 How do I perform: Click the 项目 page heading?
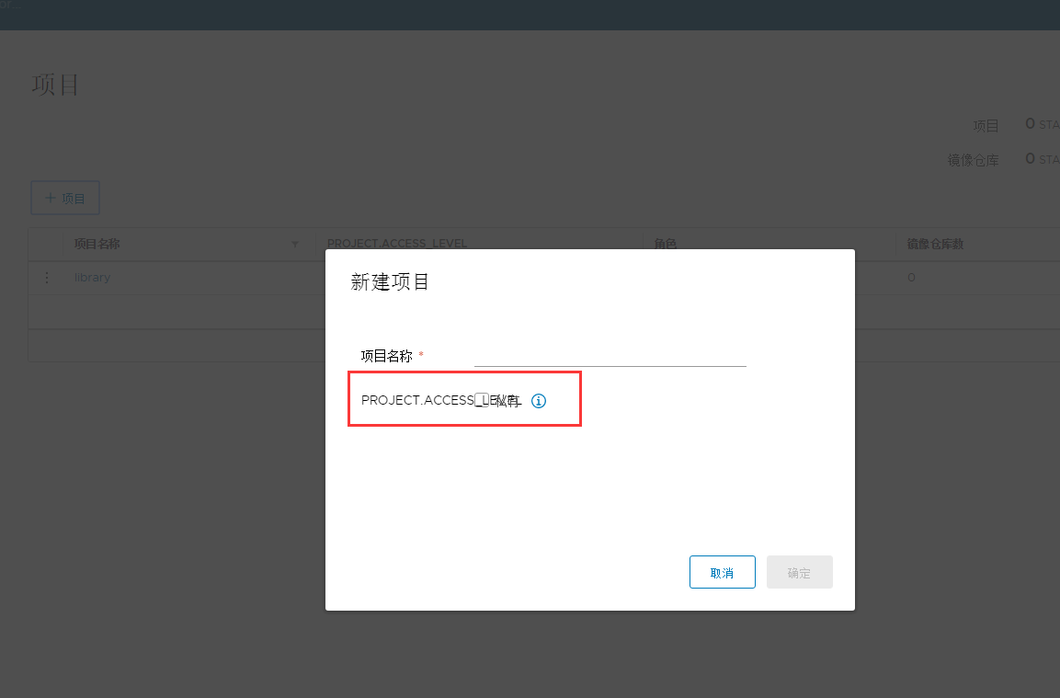55,86
